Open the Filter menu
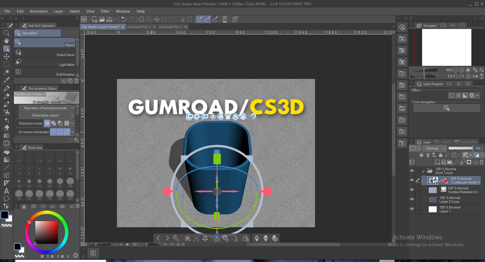 coord(105,11)
